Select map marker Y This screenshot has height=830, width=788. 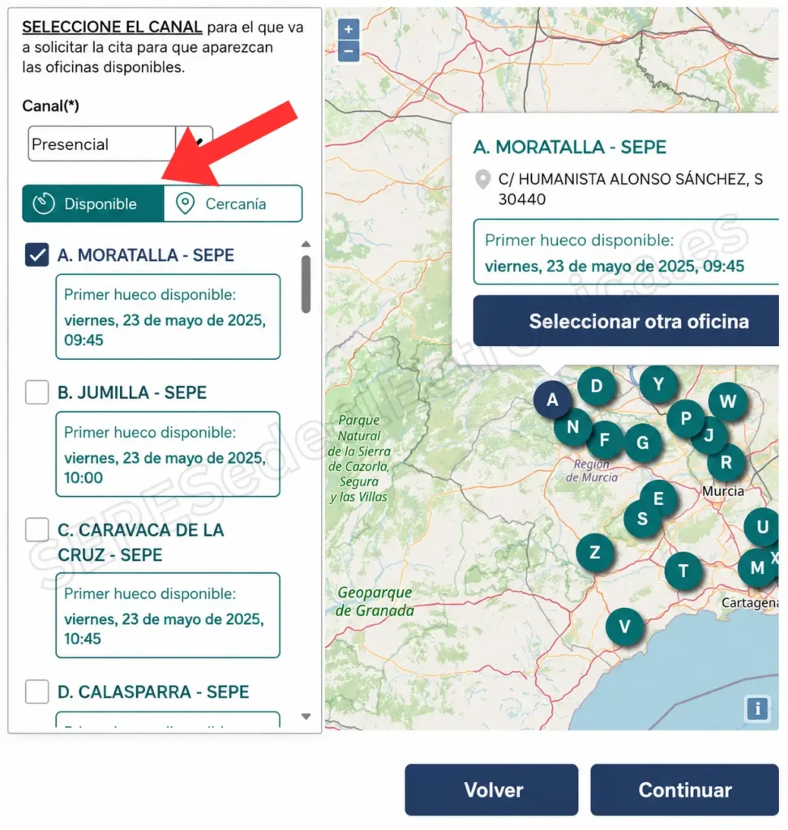pyautogui.click(x=658, y=383)
